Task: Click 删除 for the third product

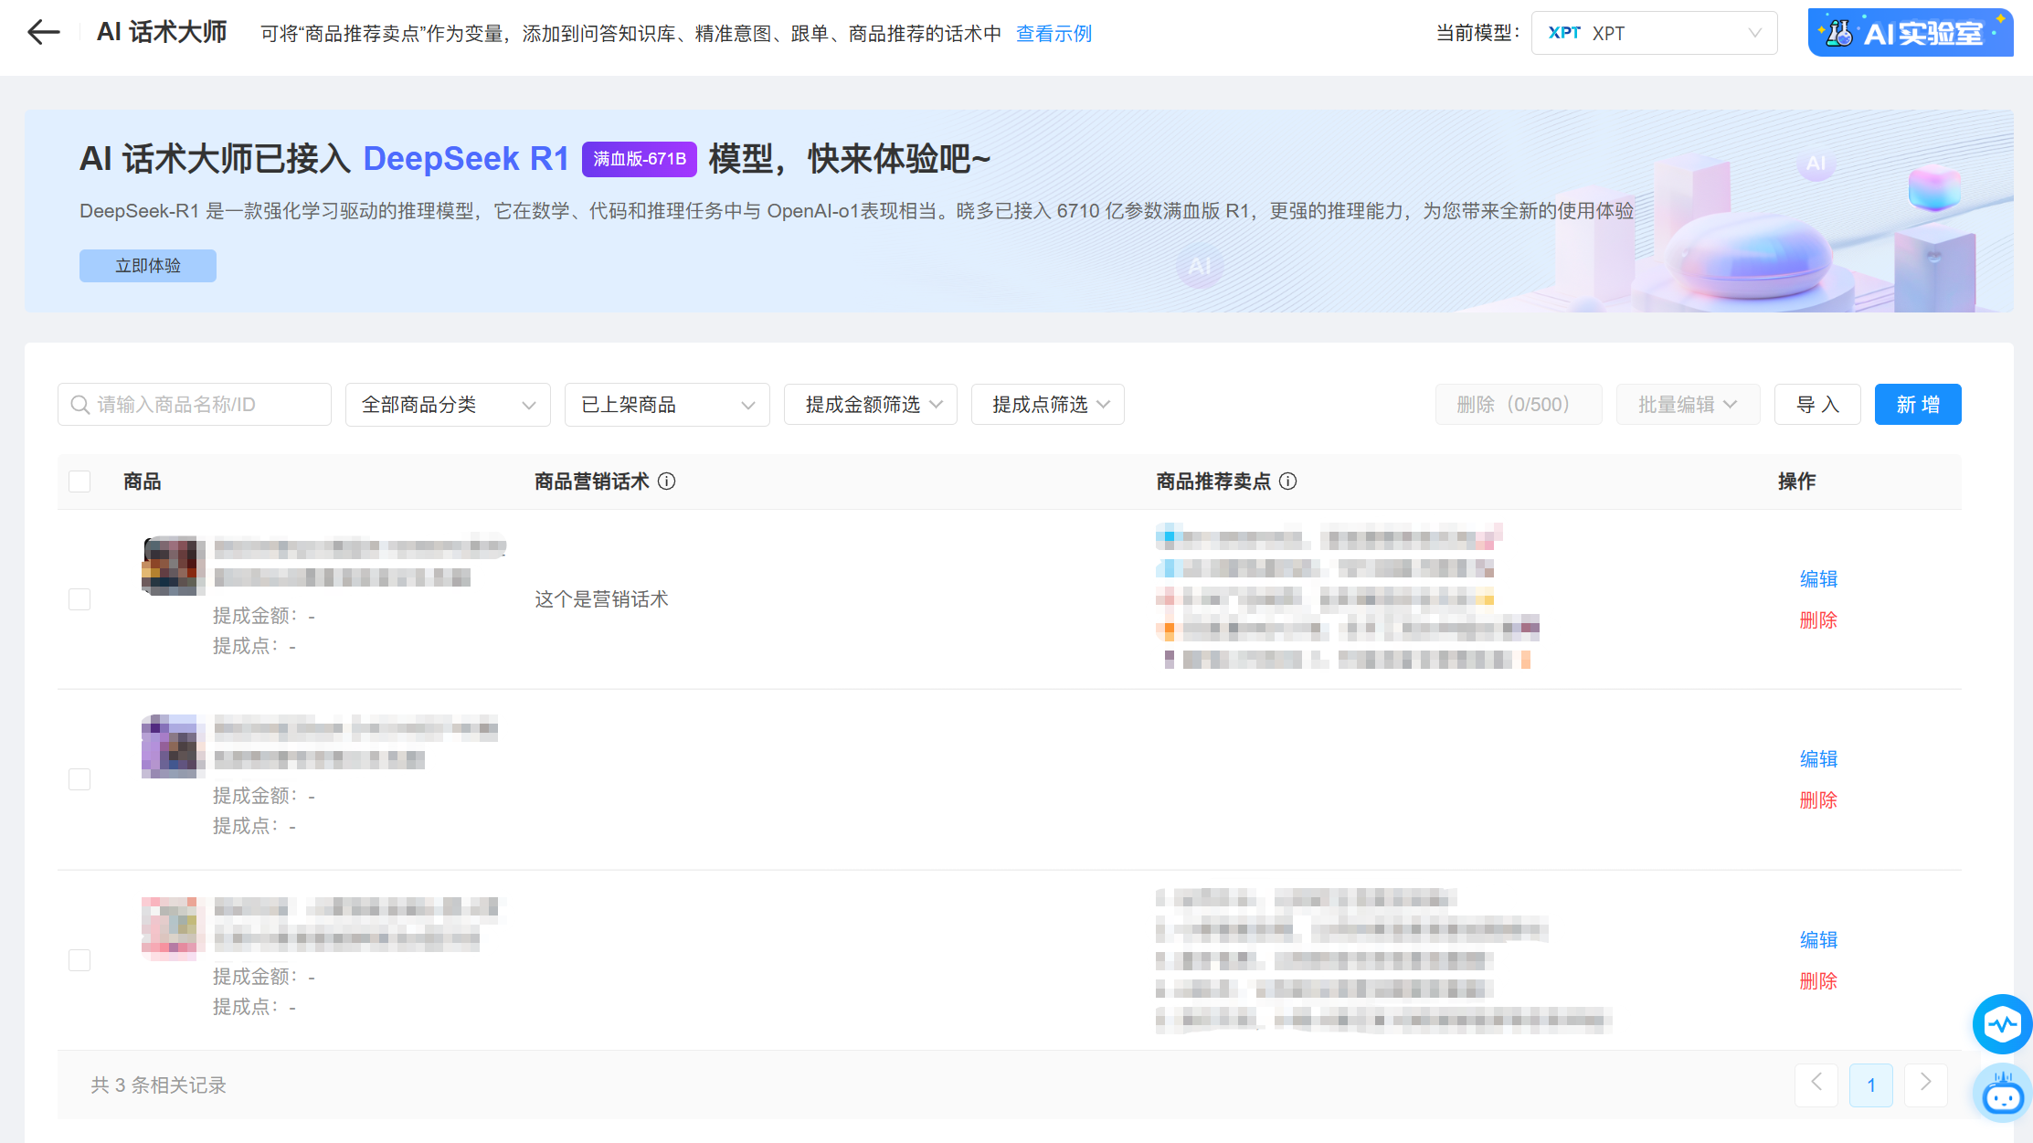Action: [x=1818, y=981]
